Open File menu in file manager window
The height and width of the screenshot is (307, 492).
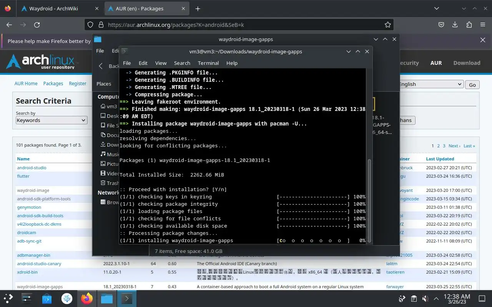pyautogui.click(x=100, y=51)
